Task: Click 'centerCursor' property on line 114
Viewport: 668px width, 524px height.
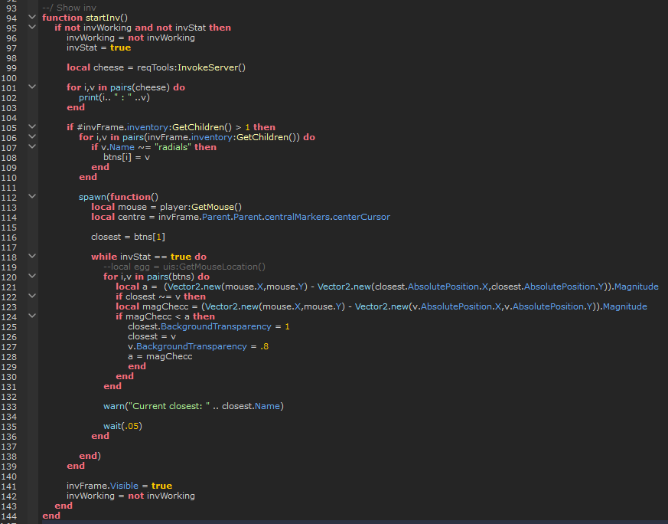Action: pyautogui.click(x=361, y=217)
